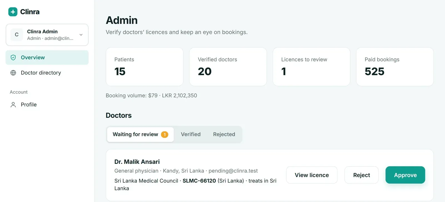This screenshot has width=445, height=202.
Task: Click the Clinra brand name
Action: (x=30, y=12)
